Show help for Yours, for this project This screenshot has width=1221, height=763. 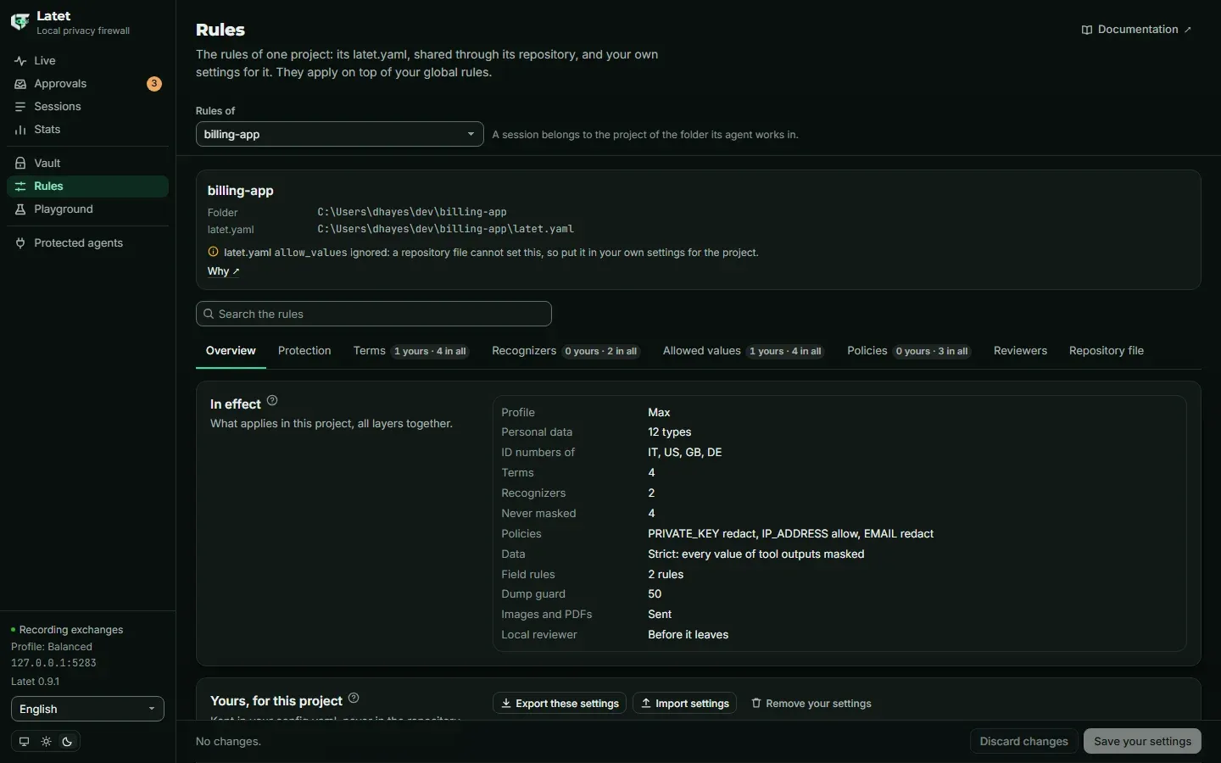point(354,699)
